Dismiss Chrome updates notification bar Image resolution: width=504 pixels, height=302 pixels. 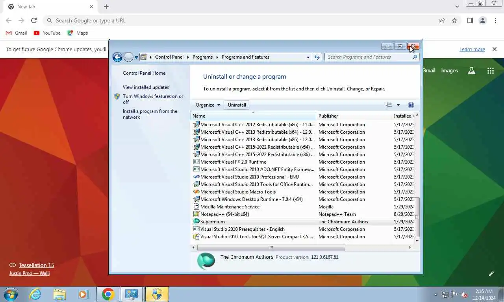coord(495,50)
